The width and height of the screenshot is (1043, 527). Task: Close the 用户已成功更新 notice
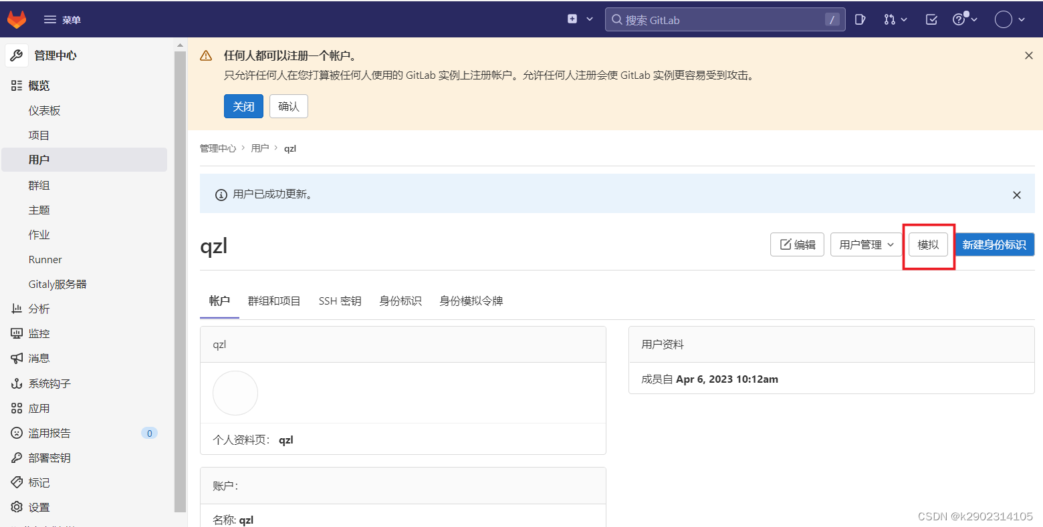(x=1017, y=195)
